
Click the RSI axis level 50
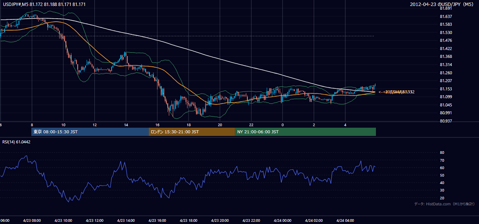pyautogui.click(x=442, y=175)
